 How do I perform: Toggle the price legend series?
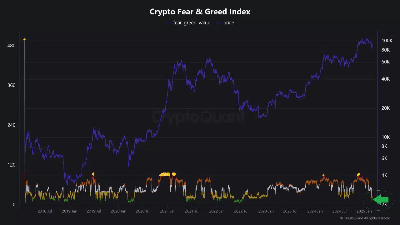pyautogui.click(x=228, y=23)
